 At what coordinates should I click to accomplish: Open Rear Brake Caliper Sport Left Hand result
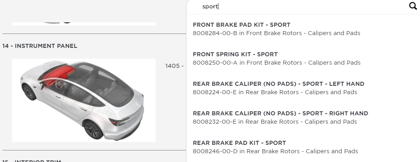pos(278,84)
